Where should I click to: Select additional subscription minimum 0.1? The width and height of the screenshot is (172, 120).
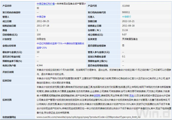point(124,57)
